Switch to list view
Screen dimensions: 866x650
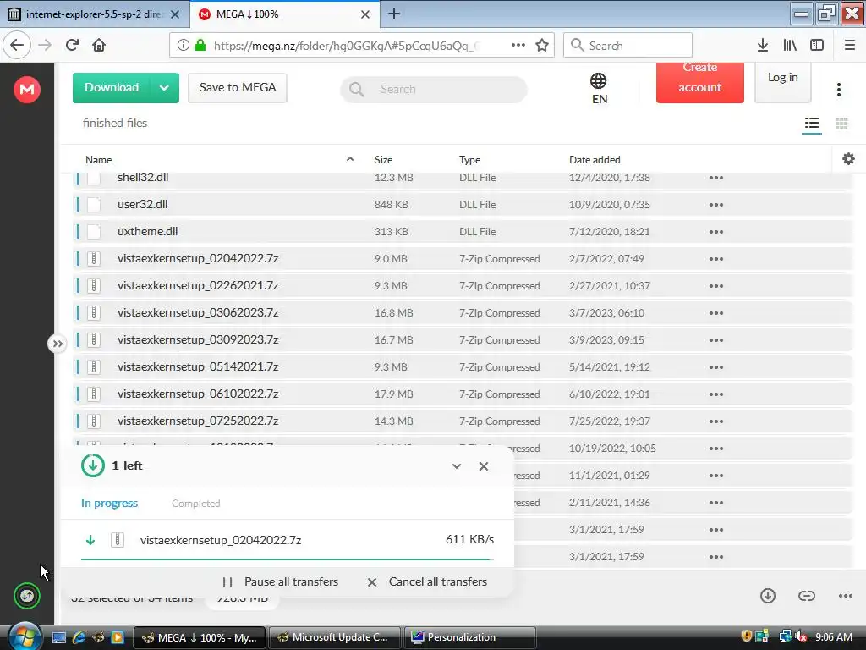click(x=811, y=123)
